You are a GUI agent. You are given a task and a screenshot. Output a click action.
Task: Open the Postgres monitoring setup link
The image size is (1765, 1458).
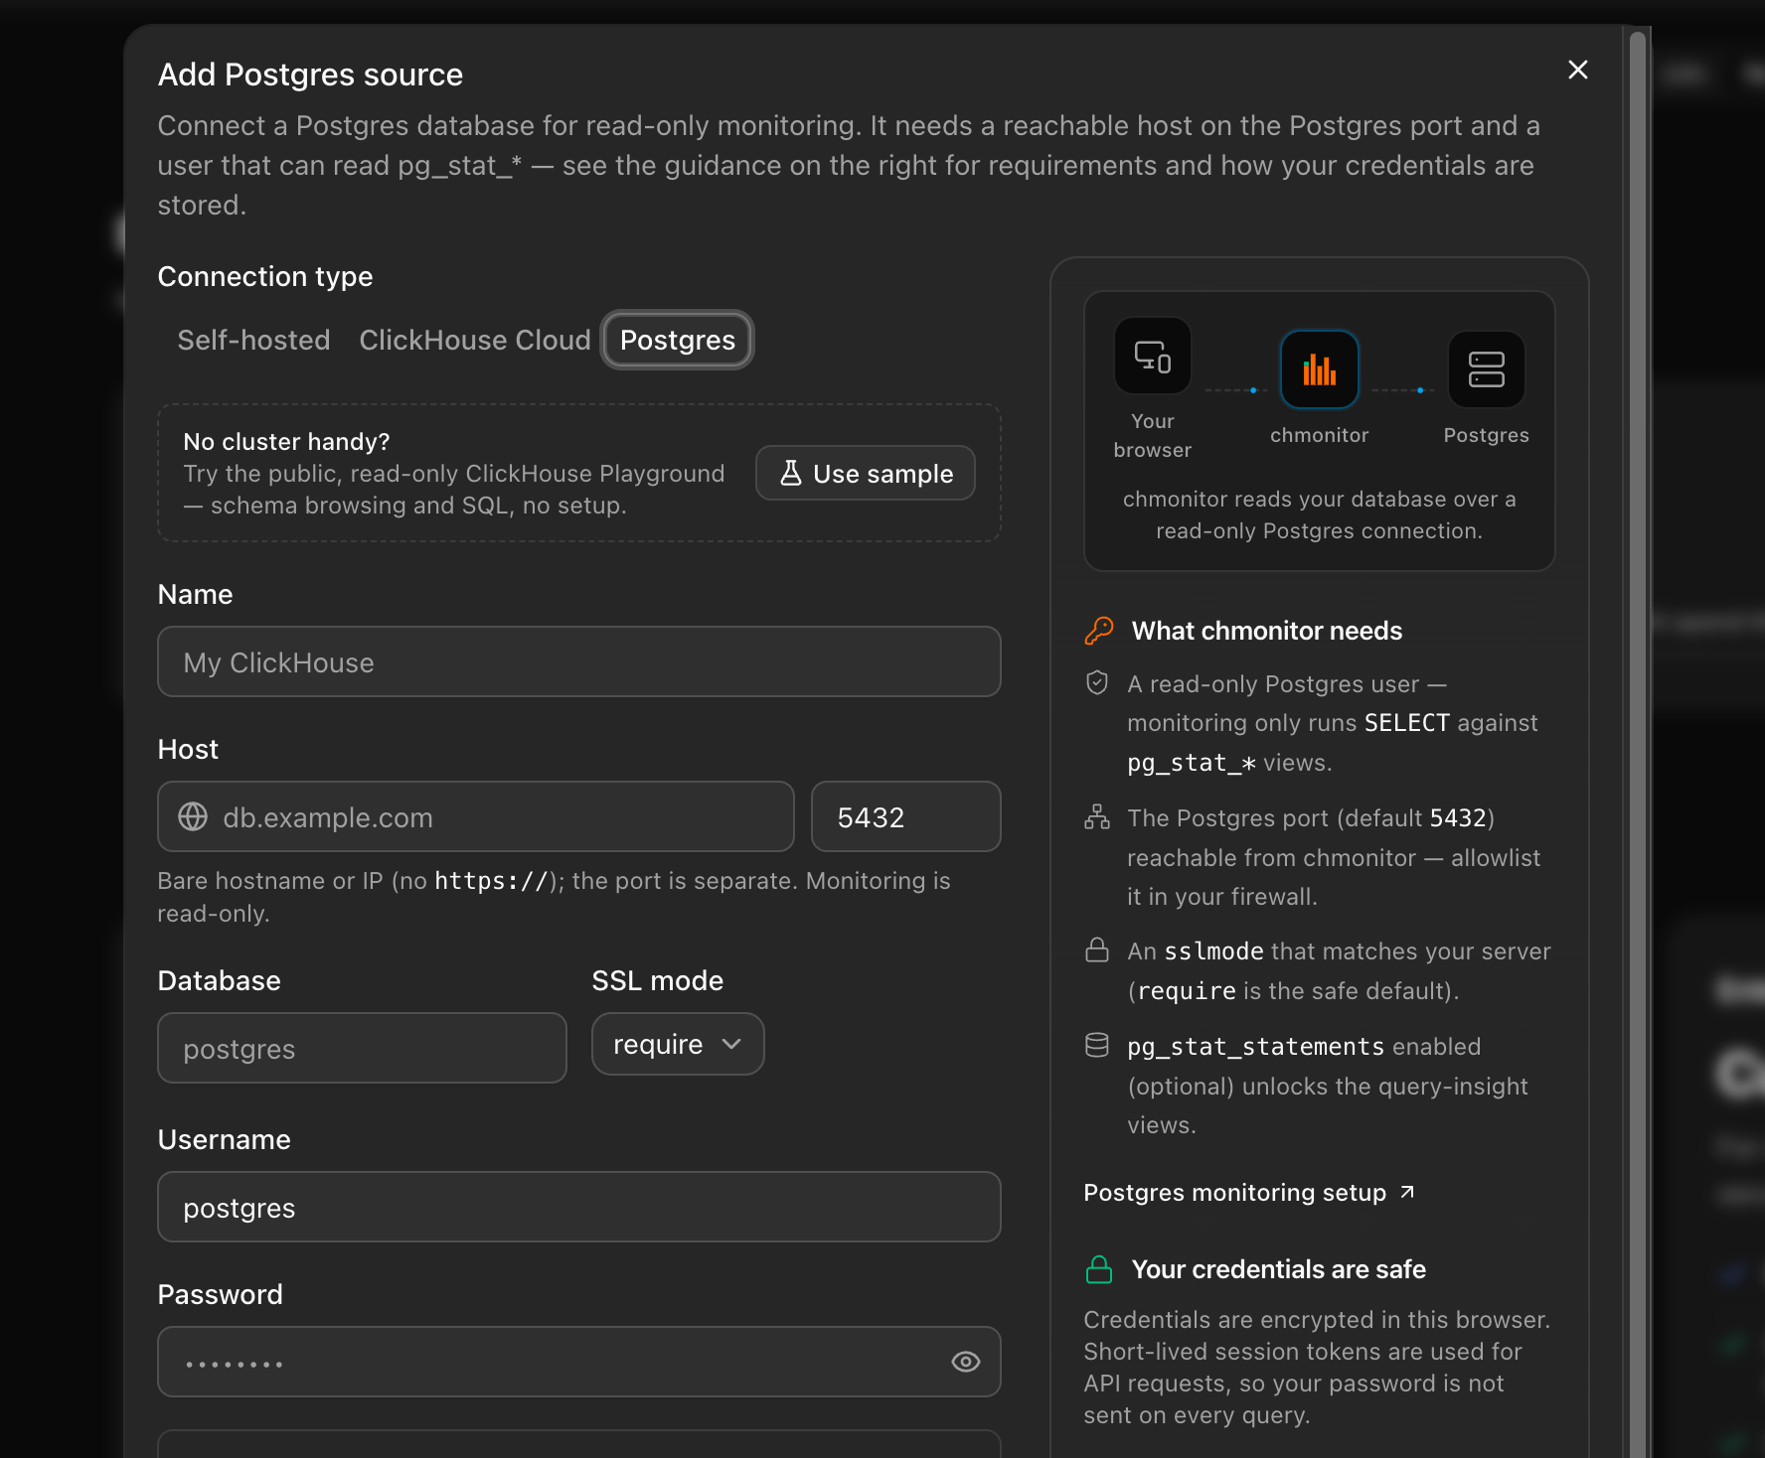[1248, 1193]
